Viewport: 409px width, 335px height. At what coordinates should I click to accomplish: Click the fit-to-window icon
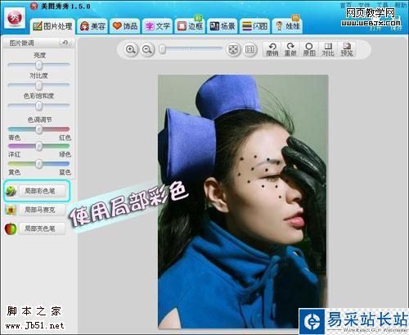(x=233, y=49)
